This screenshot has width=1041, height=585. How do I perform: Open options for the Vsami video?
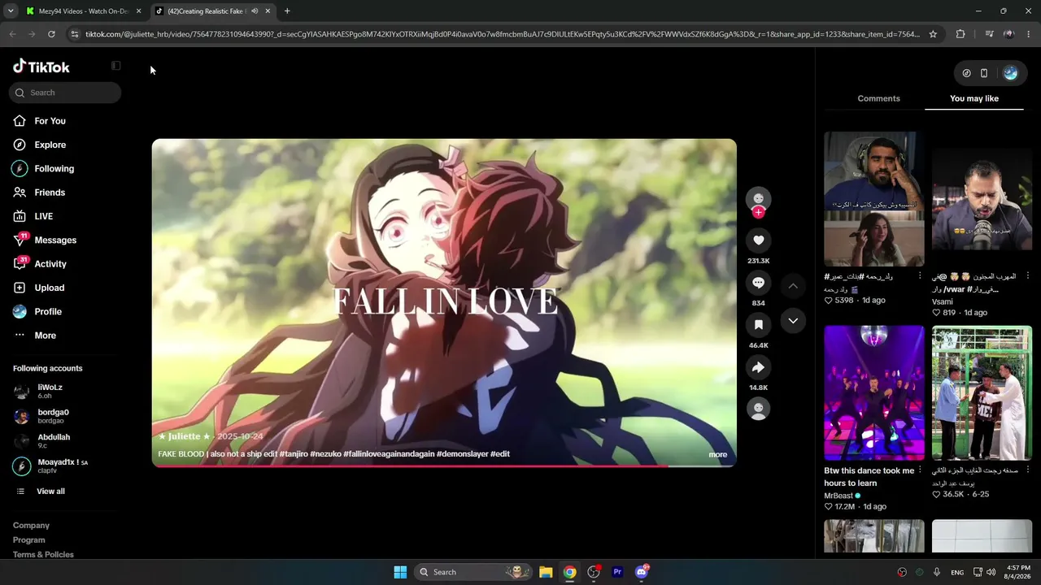(1028, 276)
